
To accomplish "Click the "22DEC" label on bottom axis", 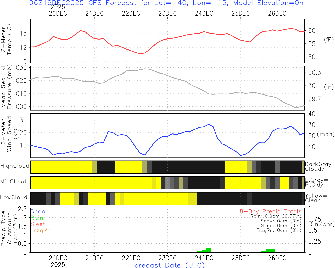I will tap(131, 258).
